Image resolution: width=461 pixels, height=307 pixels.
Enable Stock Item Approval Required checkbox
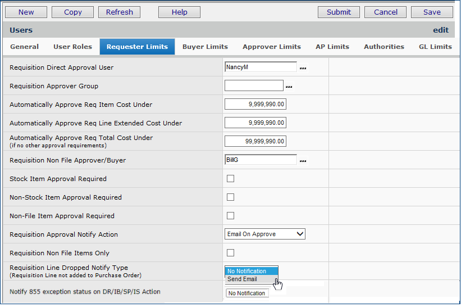point(230,179)
